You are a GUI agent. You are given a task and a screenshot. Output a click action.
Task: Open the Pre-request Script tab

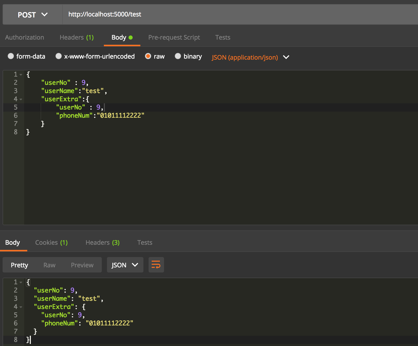pos(174,37)
